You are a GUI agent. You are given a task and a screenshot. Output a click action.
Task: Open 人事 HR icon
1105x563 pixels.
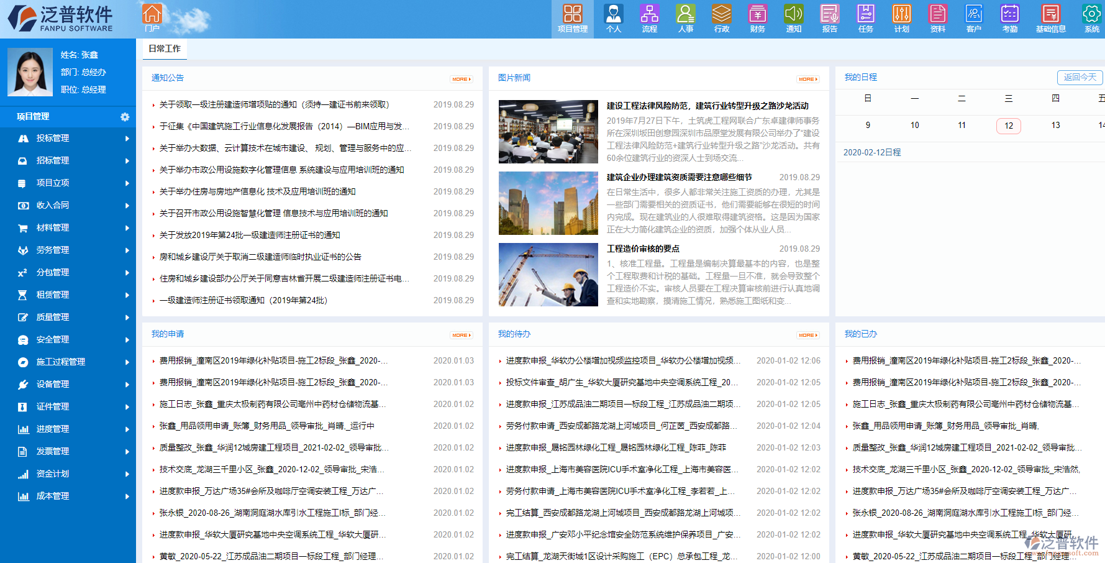click(686, 19)
